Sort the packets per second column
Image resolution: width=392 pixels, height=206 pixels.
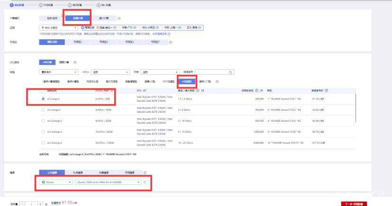coord(262,90)
